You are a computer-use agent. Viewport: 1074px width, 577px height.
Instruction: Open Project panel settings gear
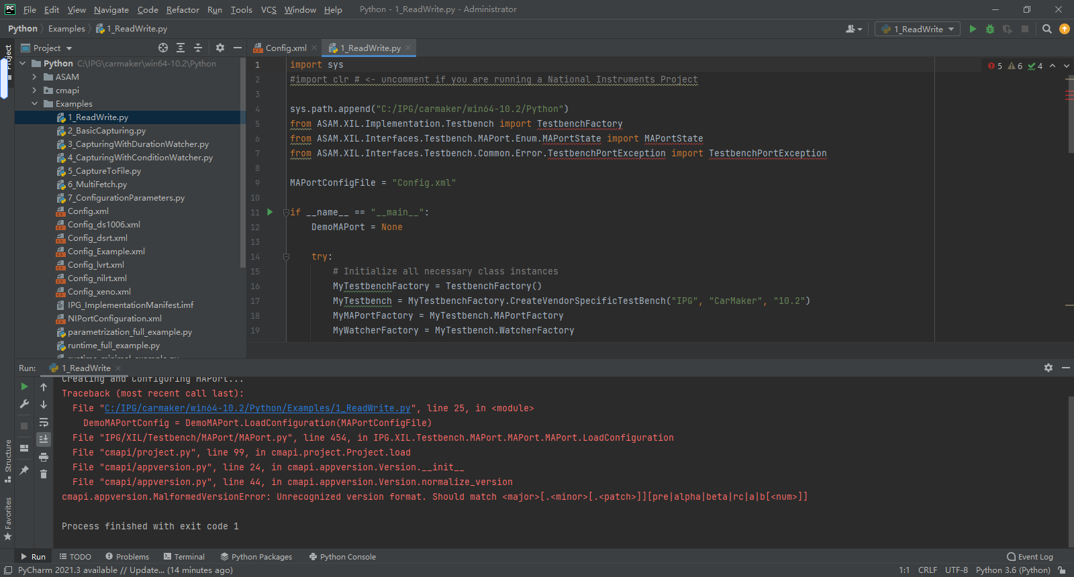click(220, 48)
